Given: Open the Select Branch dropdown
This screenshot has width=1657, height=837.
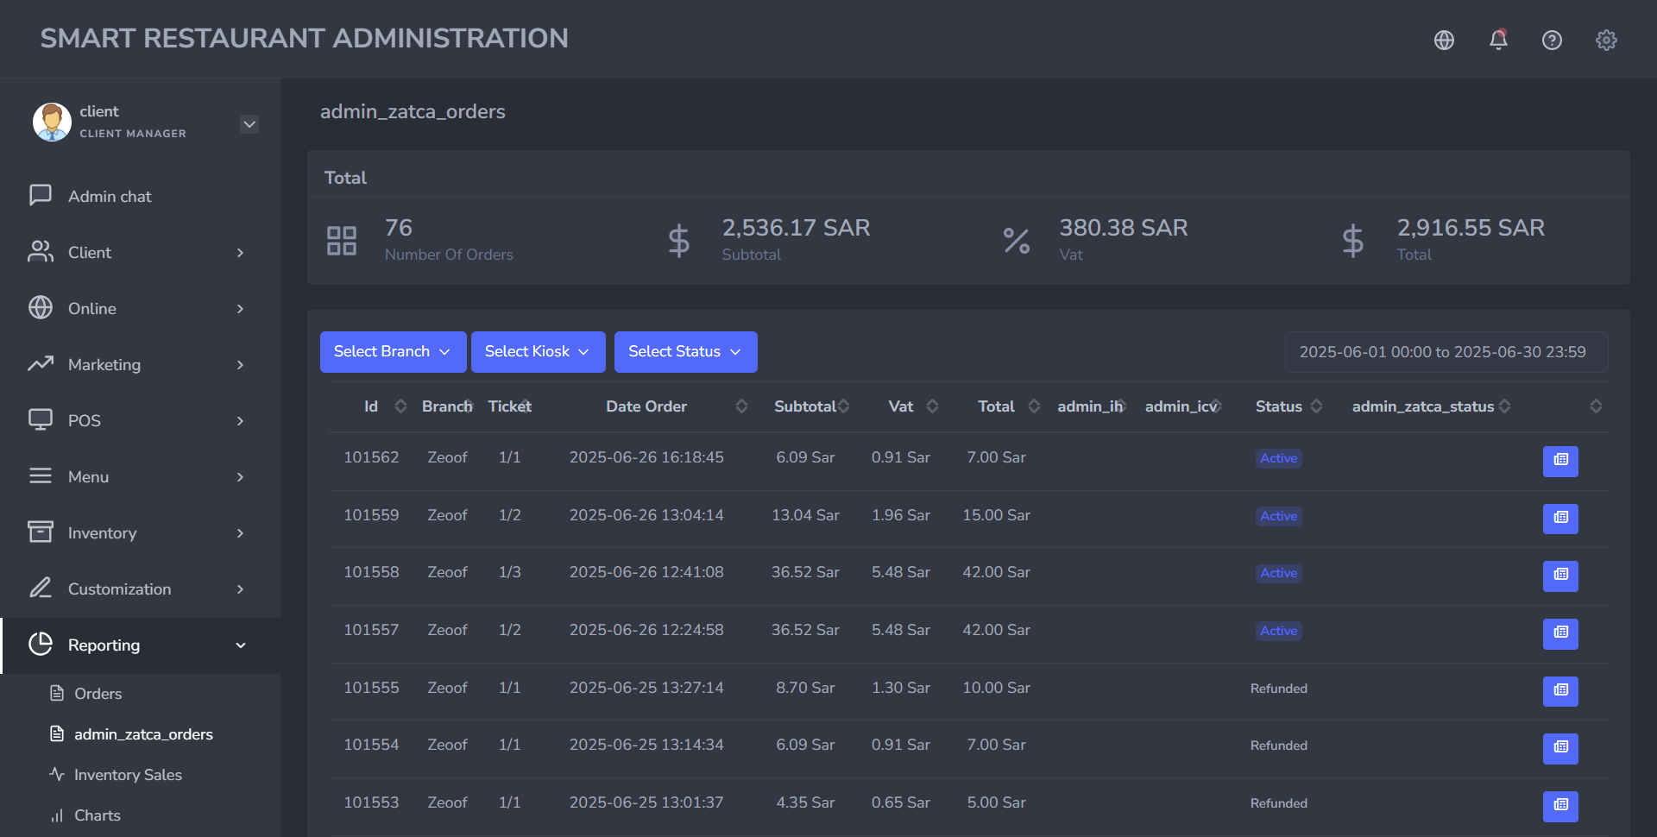Looking at the screenshot, I should click(x=393, y=352).
